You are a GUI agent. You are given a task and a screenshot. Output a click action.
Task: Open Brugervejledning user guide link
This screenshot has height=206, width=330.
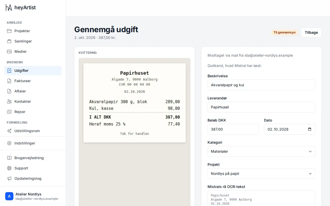pos(33,158)
